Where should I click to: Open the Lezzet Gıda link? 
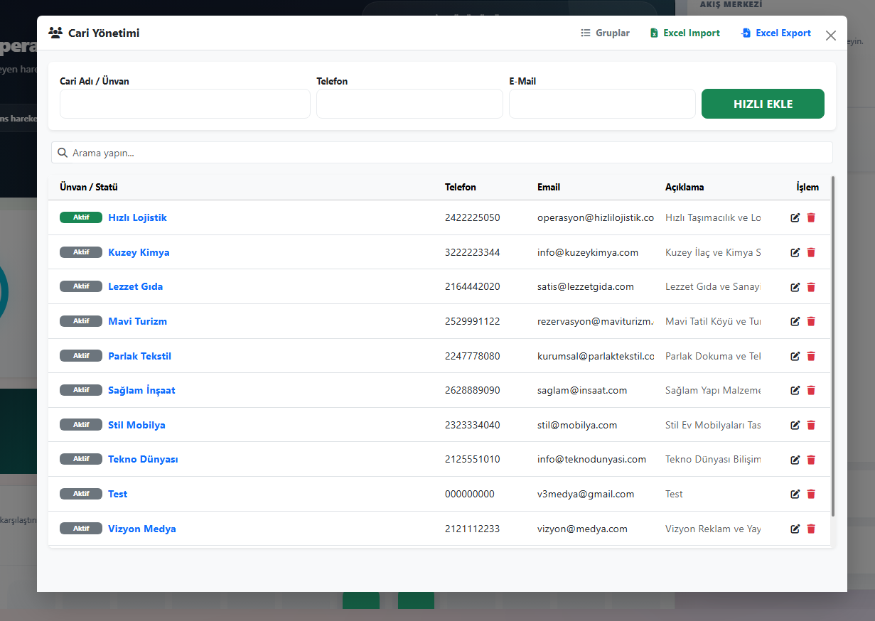[135, 286]
